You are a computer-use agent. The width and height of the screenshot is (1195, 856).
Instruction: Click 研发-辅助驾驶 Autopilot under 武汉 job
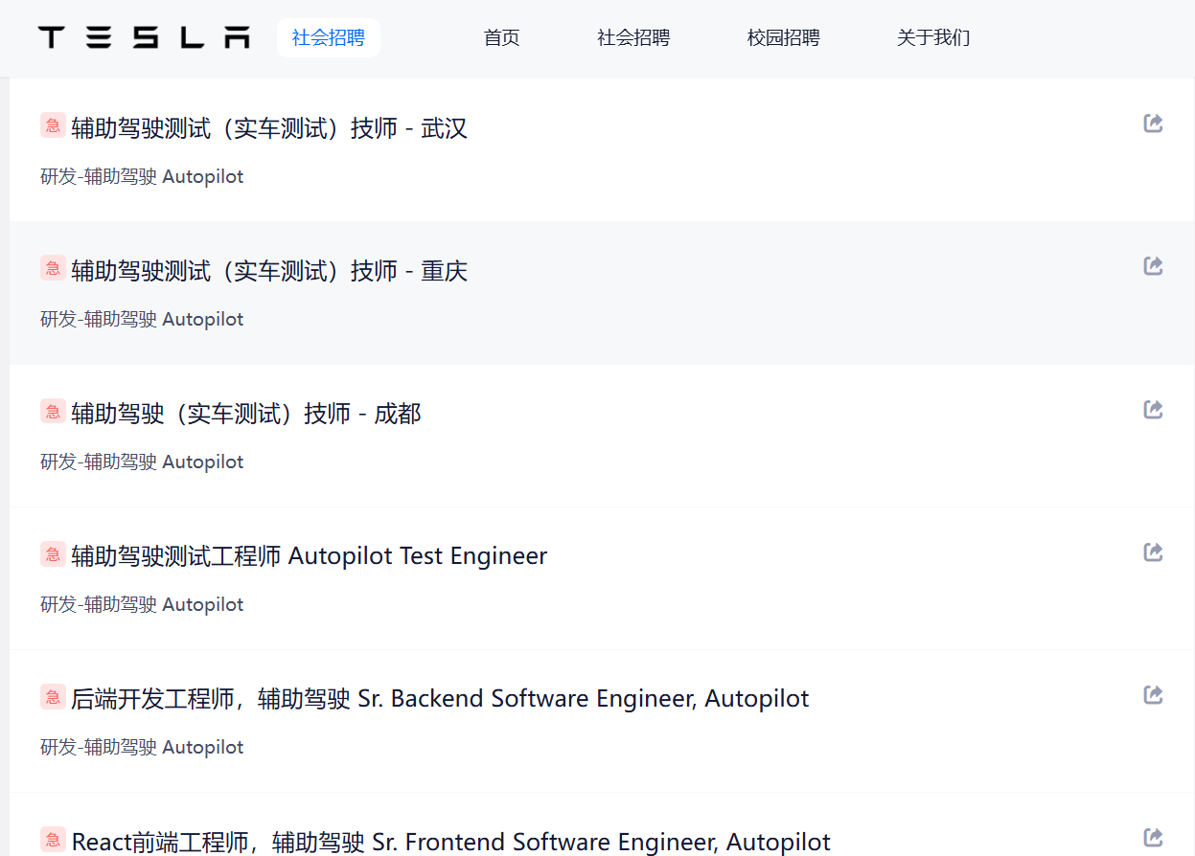point(142,177)
